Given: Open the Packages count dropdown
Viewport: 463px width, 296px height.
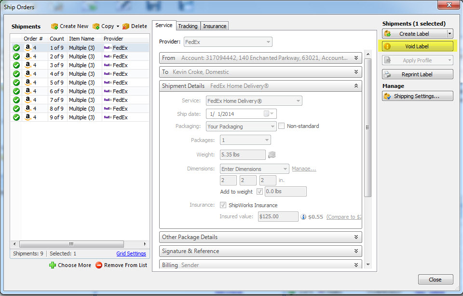Looking at the screenshot, I should coord(245,140).
